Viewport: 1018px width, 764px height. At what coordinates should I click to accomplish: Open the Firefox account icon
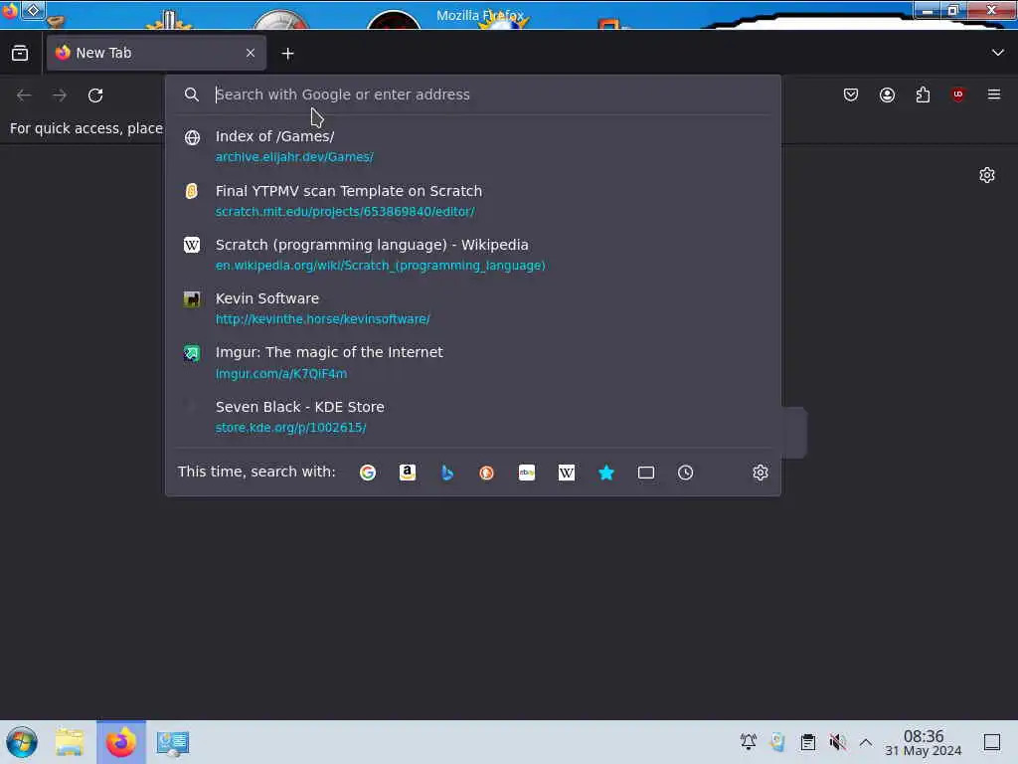pos(887,95)
